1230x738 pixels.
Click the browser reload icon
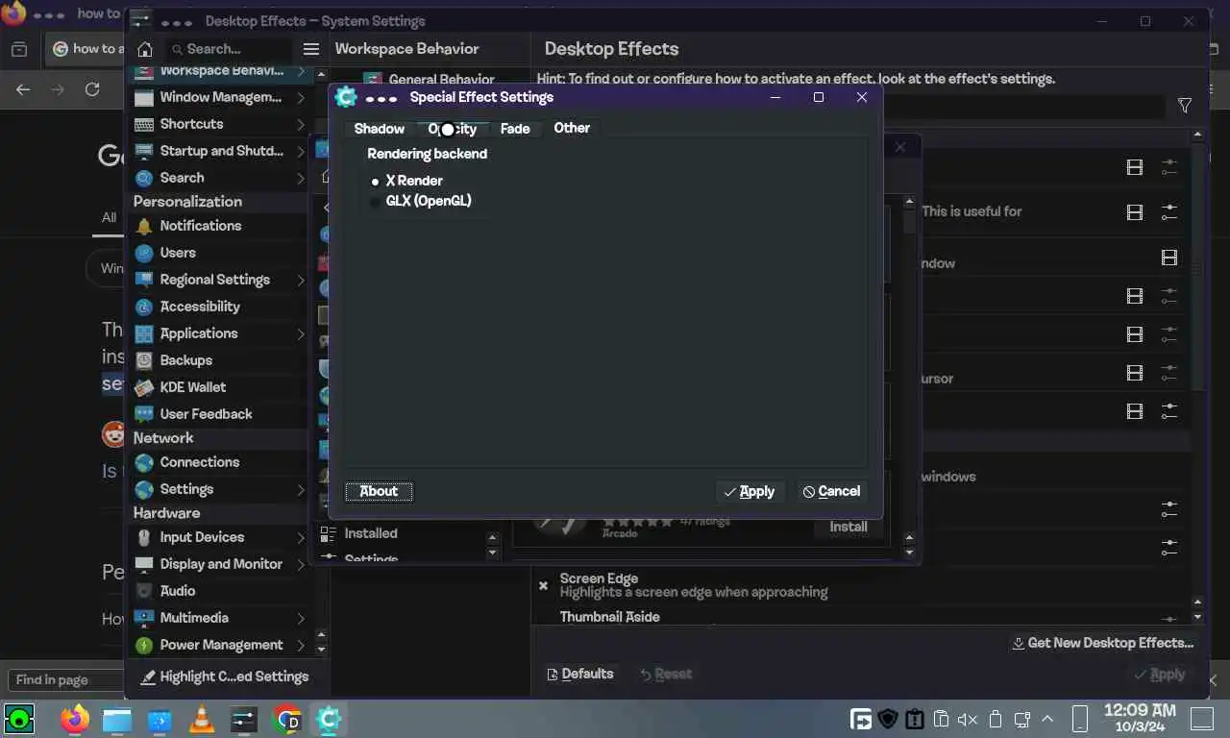pyautogui.click(x=92, y=89)
